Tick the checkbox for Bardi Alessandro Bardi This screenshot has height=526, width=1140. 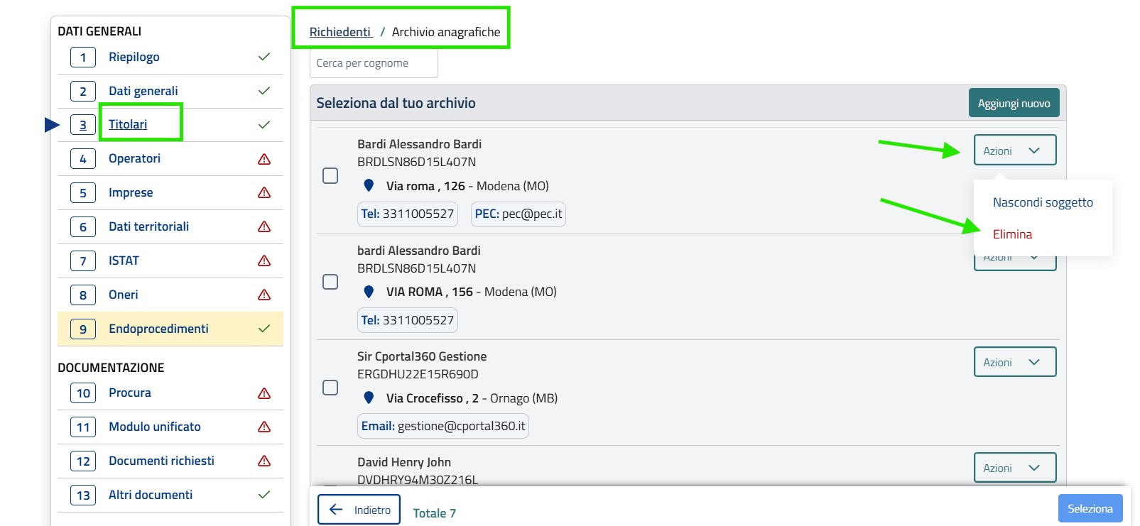pyautogui.click(x=330, y=175)
